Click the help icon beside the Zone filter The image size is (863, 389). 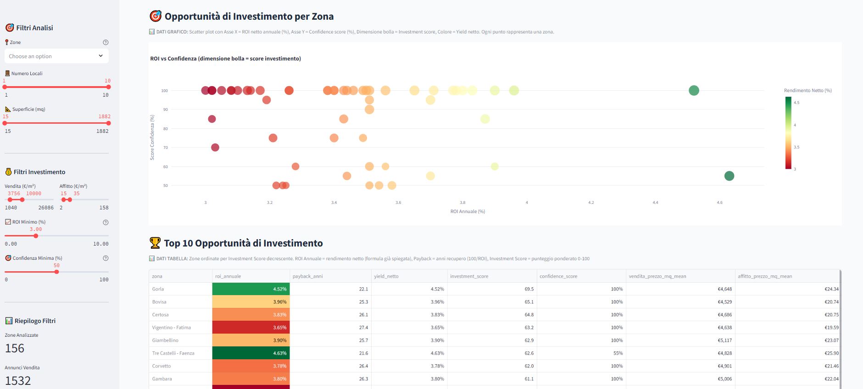pyautogui.click(x=106, y=42)
